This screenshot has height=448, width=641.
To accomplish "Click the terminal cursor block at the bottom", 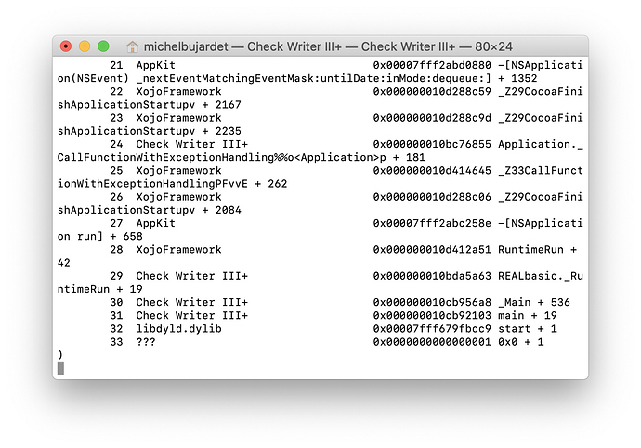I will click(60, 367).
